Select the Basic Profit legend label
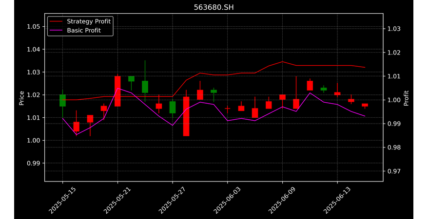The height and width of the screenshot is (219, 428). [84, 30]
